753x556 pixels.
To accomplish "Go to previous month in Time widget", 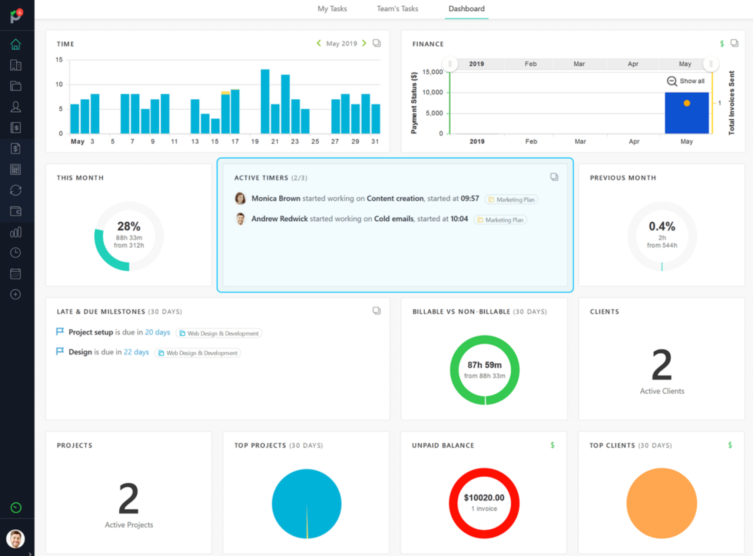I will tap(319, 43).
